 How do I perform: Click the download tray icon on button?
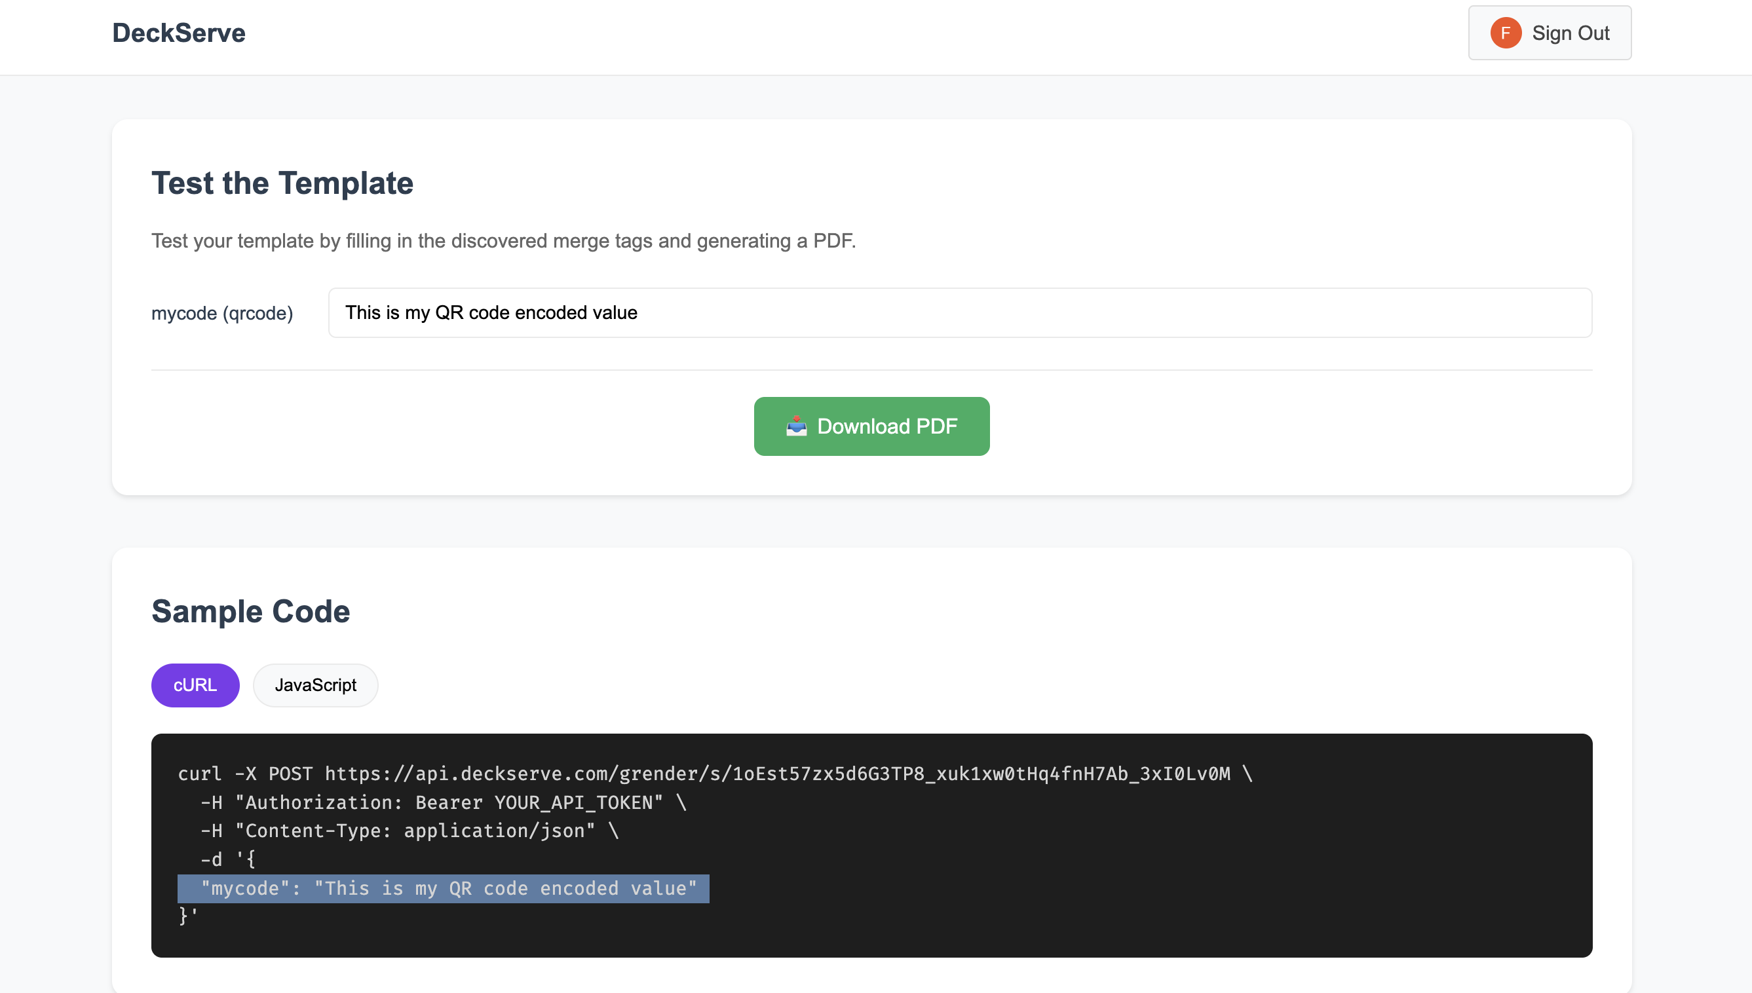click(x=796, y=426)
